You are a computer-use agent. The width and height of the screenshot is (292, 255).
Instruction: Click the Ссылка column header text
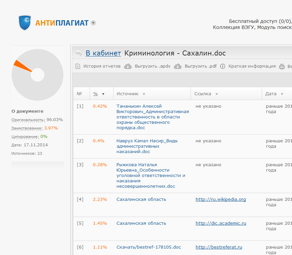[x=203, y=94]
